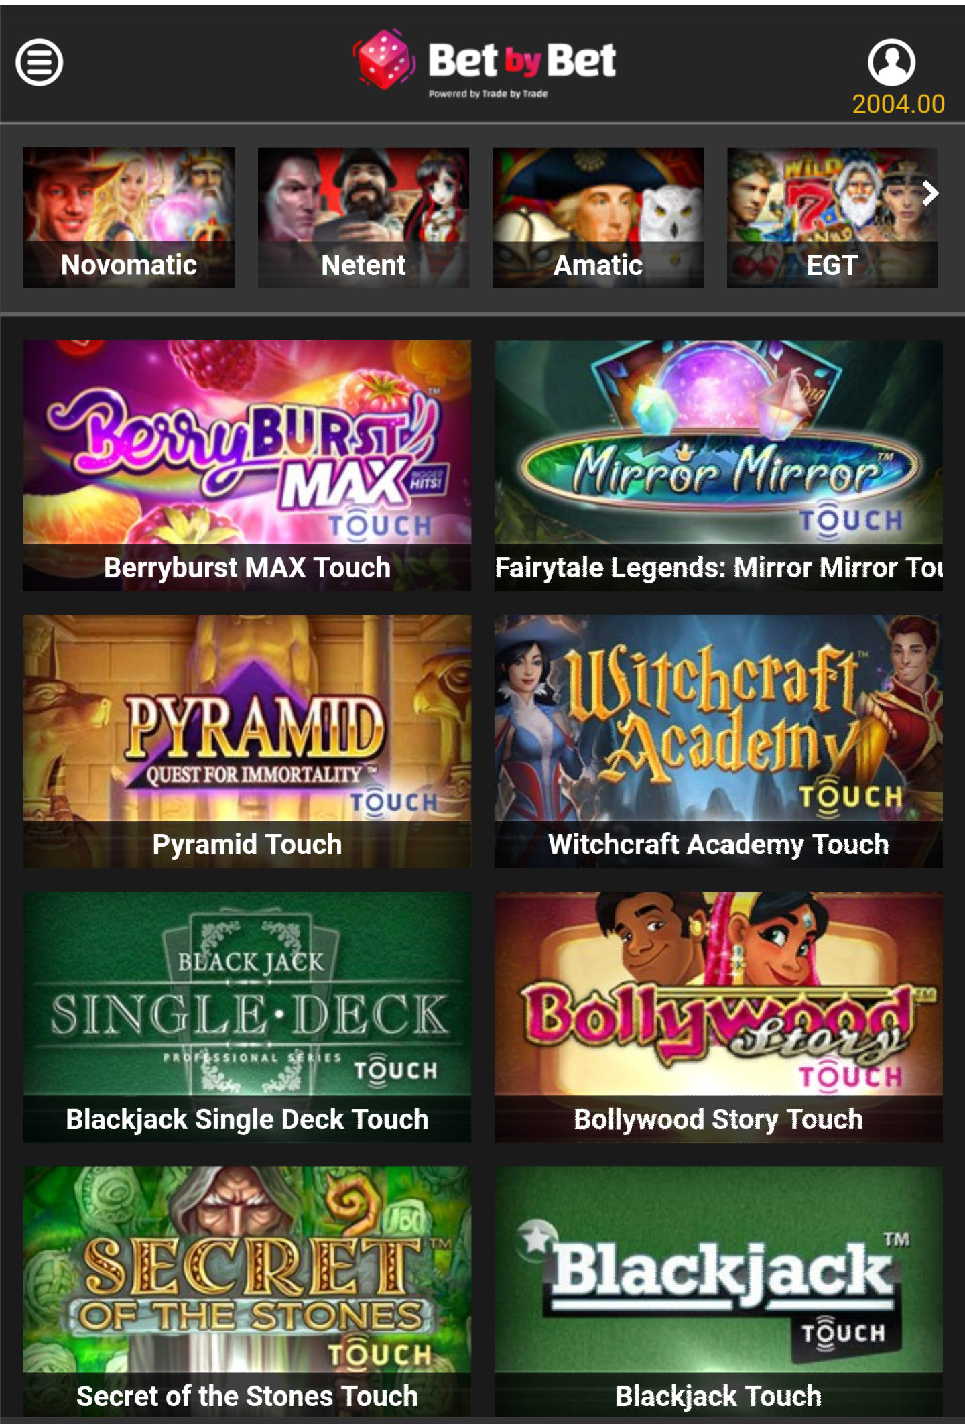
Task: Start Secret of the Stones Touch
Action: pyautogui.click(x=247, y=1291)
